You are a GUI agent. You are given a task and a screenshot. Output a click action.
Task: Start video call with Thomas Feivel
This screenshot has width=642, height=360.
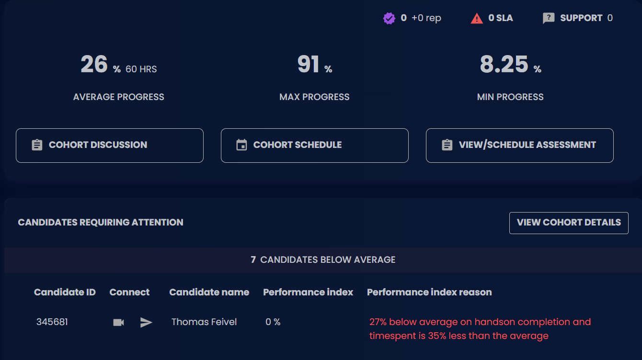coord(118,323)
